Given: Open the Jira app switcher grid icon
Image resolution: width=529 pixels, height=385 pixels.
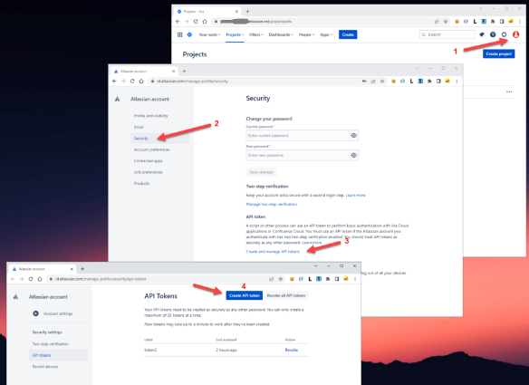Looking at the screenshot, I should pyautogui.click(x=180, y=34).
